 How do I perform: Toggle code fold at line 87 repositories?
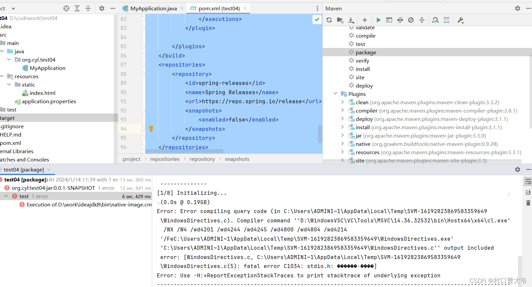[143, 65]
